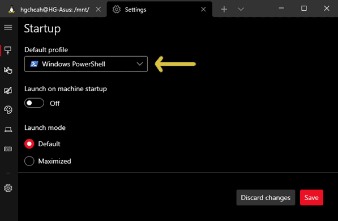Open a new tab with plus button

224,9
